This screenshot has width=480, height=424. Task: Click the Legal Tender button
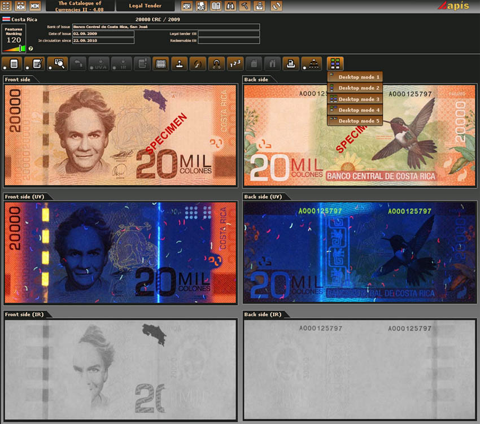click(x=145, y=6)
